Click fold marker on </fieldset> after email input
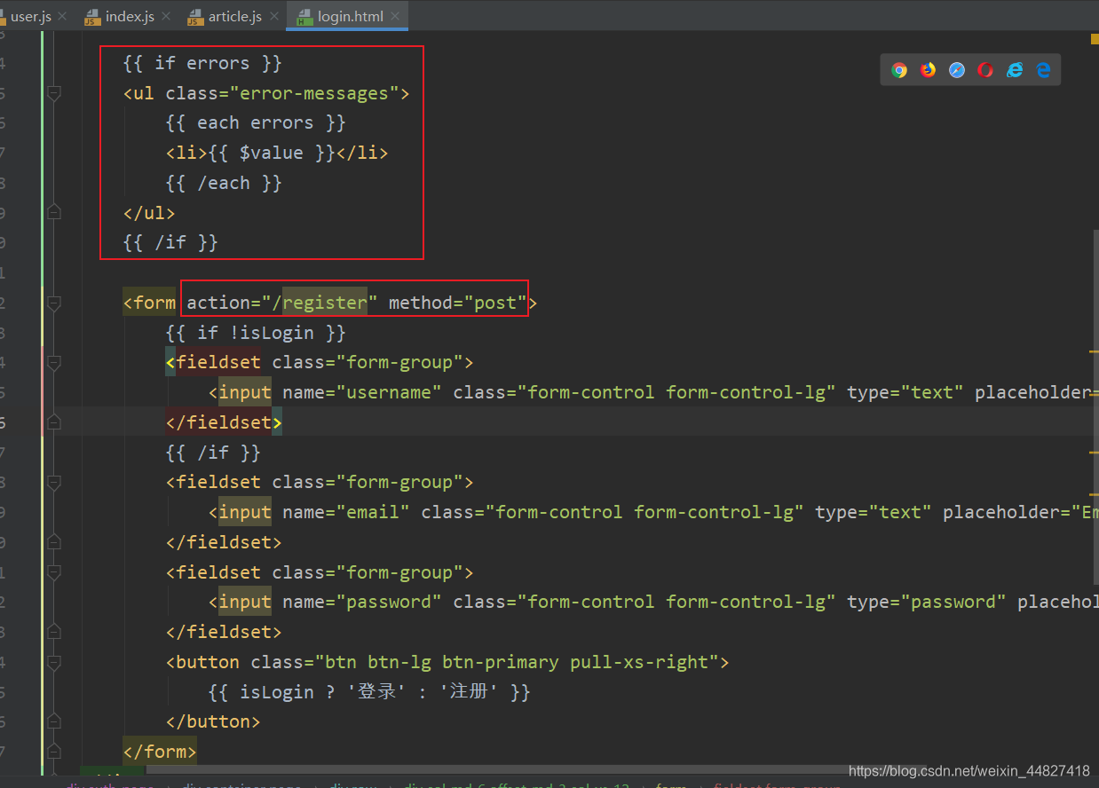This screenshot has width=1099, height=788. coord(54,542)
